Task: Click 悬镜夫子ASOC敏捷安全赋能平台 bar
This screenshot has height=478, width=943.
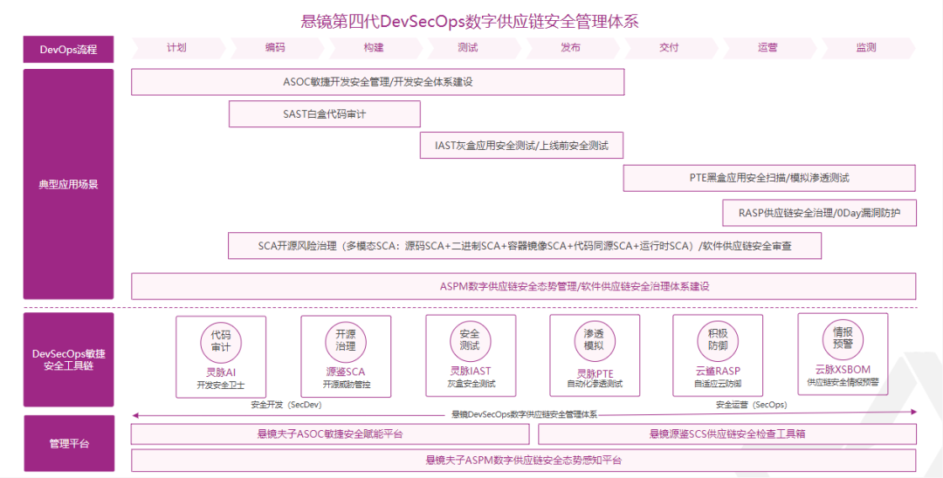Action: tap(330, 434)
